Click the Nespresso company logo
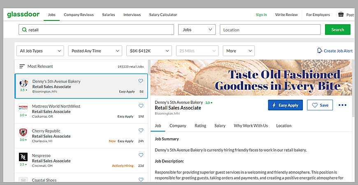The height and width of the screenshot is (185, 358). pos(23,157)
